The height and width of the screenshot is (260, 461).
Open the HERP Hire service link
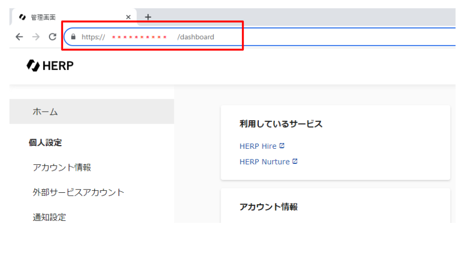click(258, 146)
